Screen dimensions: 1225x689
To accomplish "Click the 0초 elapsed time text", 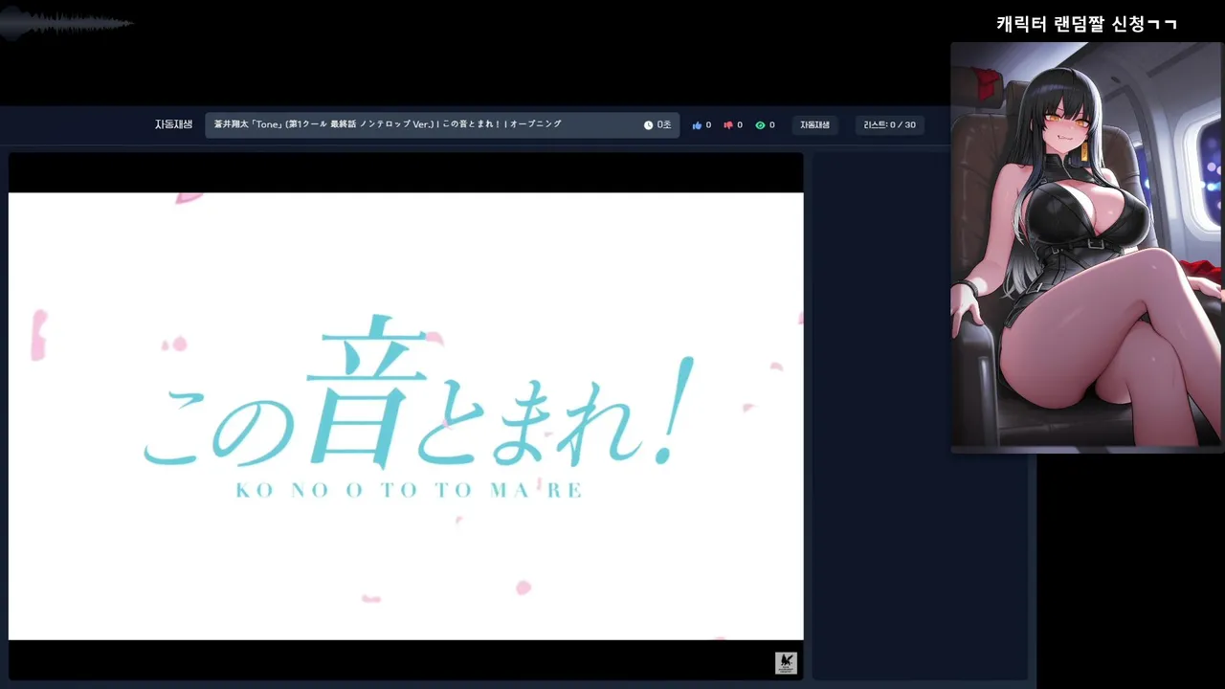I will click(x=664, y=125).
